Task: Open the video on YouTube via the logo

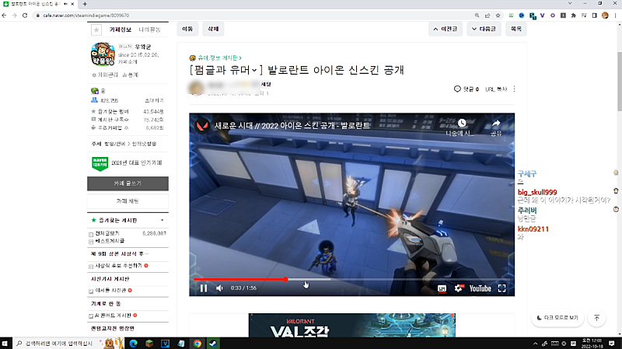Action: point(480,288)
